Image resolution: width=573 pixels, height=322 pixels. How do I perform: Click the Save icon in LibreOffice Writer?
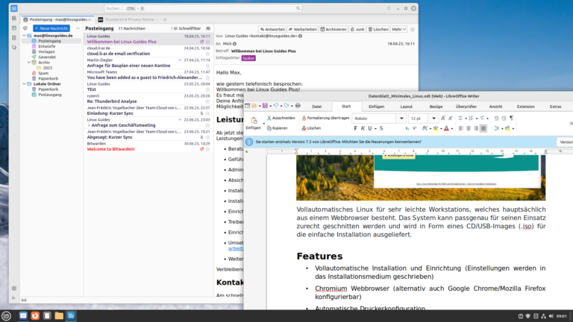click(x=265, y=106)
